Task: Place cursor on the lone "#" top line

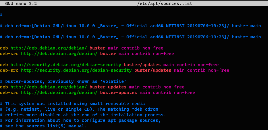Action: 1,15
